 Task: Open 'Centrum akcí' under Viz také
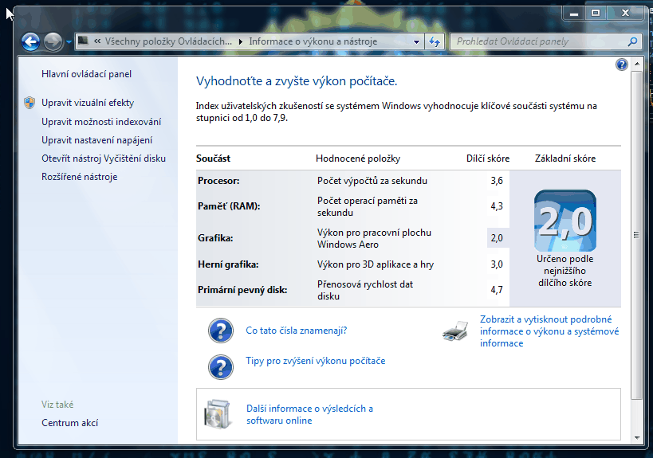point(69,423)
